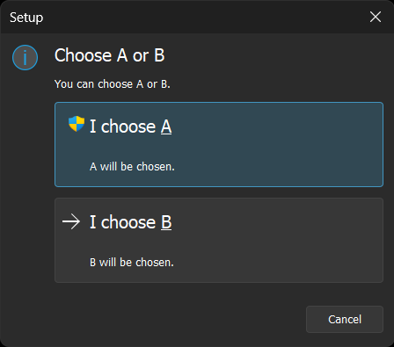Viewport: 394px width, 347px height.
Task: Click the word "choose" in I choose A
Action: [128, 127]
